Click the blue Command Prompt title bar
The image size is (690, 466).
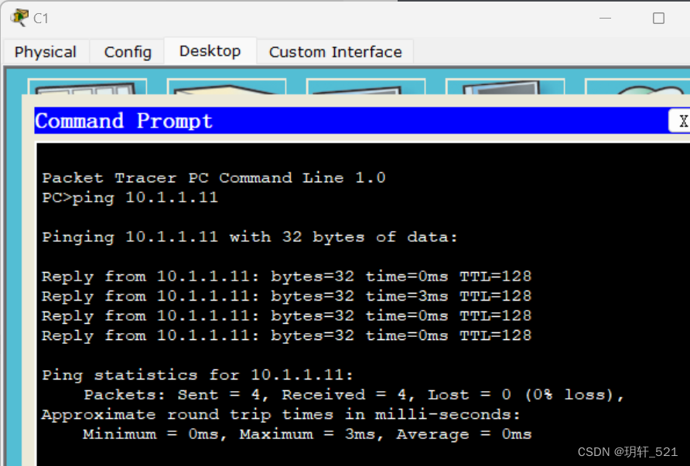[350, 121]
